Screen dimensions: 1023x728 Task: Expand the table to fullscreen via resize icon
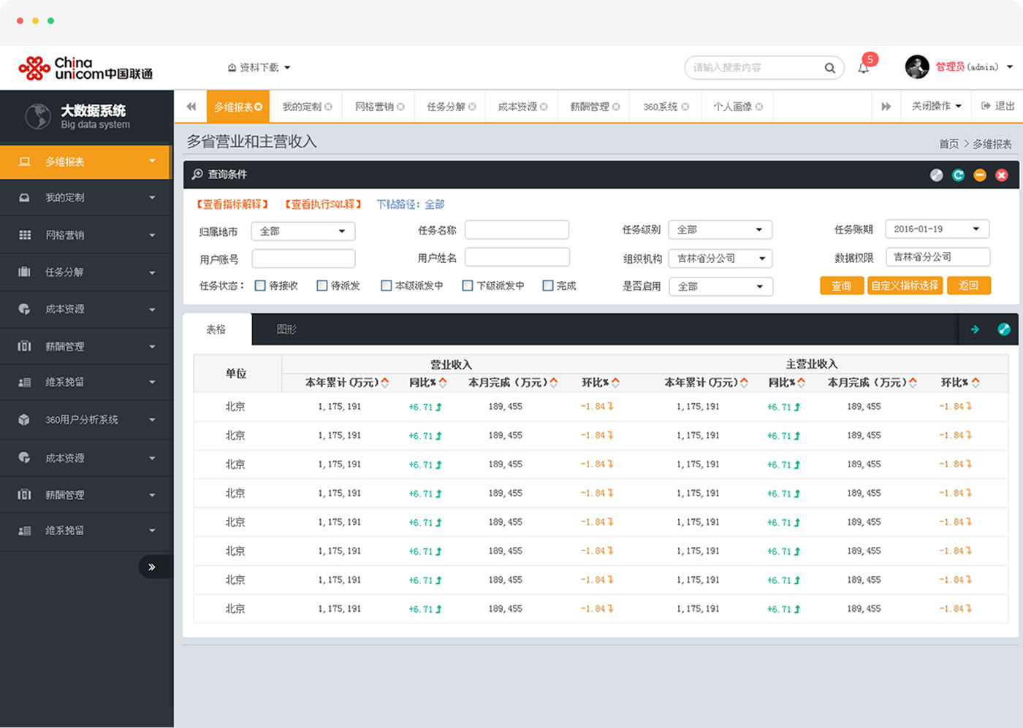tap(1004, 329)
